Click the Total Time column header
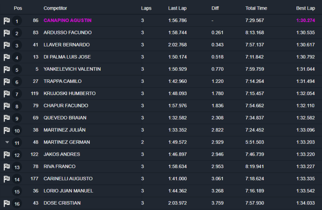 tap(256, 8)
